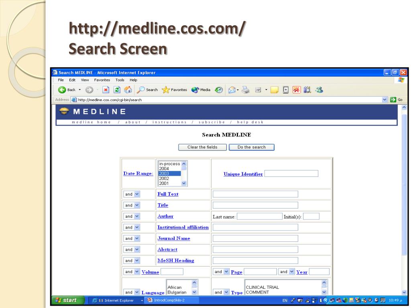
Task: Select 2002 in the Date Range list
Action: coord(169,178)
